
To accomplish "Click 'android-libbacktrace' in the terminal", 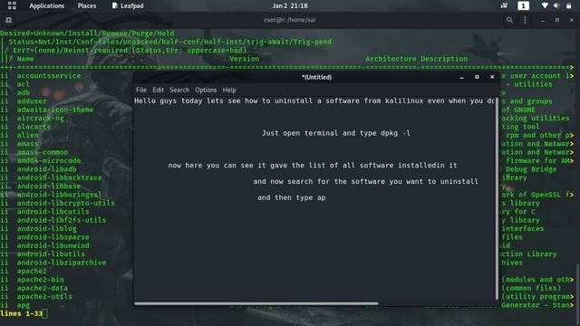I will click(x=59, y=177).
